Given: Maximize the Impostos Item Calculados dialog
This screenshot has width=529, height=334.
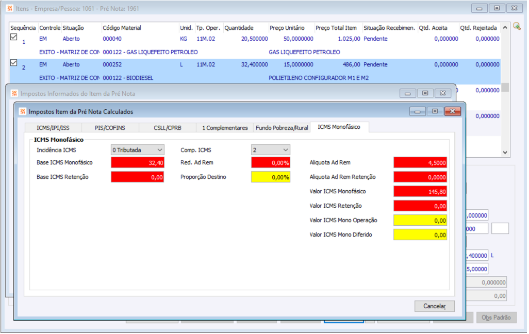Looking at the screenshot, I should pos(435,111).
